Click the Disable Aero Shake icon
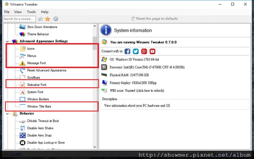This screenshot has height=159, width=254. [22, 128]
